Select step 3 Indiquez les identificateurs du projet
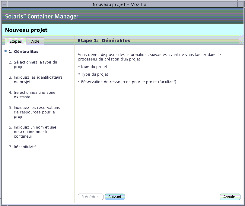 tap(36, 80)
